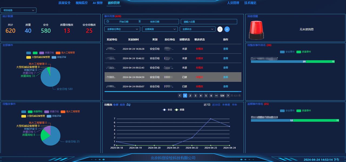Click the red alarm siren light icon
Screen dimensions: 346x162
point(256,30)
